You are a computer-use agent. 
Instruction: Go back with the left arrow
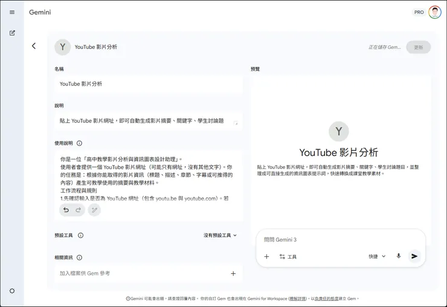tap(34, 46)
